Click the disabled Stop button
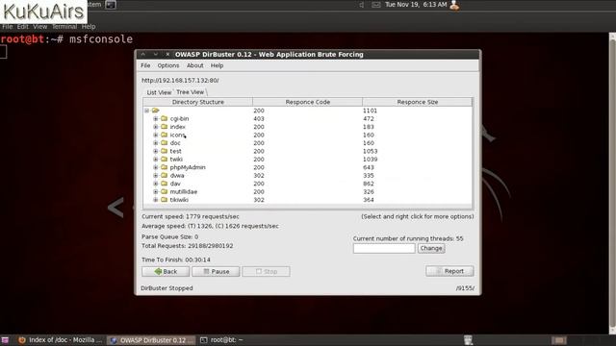Screen dimensions: 616x346 [x=266, y=271]
